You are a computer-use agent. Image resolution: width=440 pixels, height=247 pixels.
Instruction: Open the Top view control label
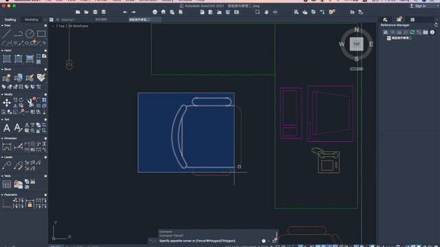(x=61, y=26)
